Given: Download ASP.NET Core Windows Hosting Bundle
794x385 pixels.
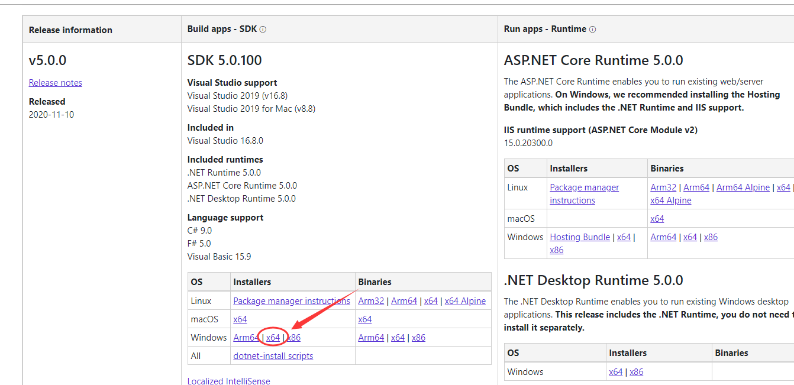Looking at the screenshot, I should pos(580,237).
